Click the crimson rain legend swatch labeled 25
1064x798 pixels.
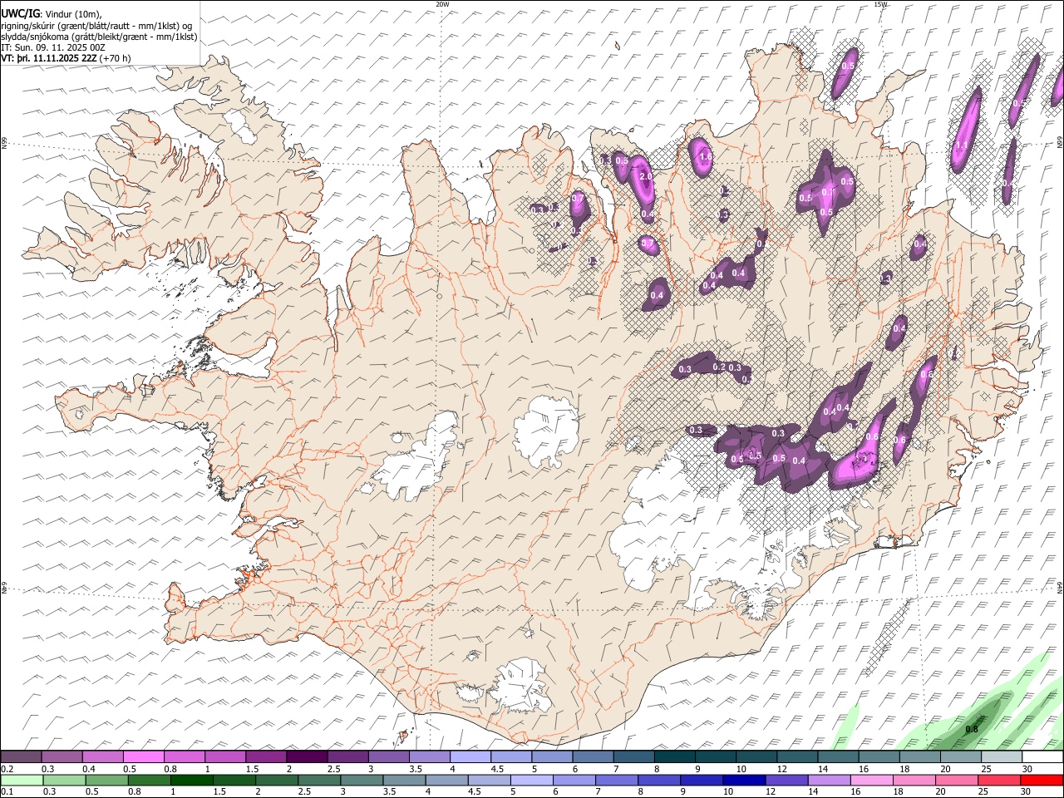(x=998, y=780)
